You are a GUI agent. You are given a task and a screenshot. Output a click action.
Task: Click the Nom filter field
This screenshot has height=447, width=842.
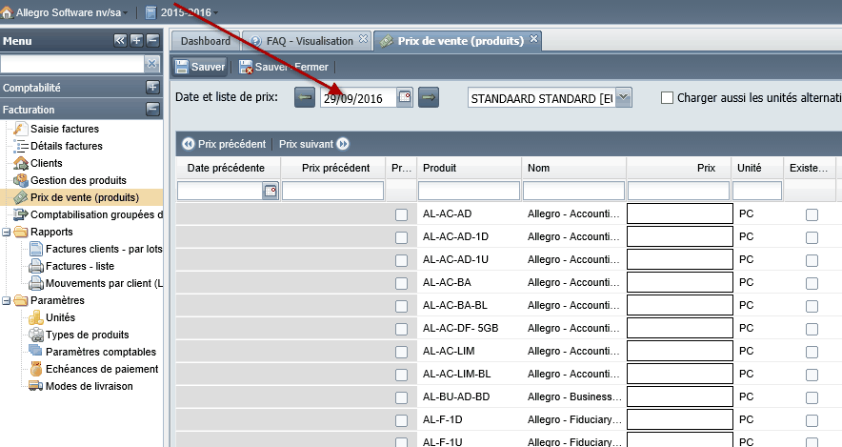(x=573, y=191)
